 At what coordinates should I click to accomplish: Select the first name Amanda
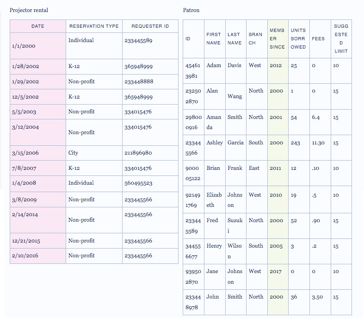(x=214, y=122)
